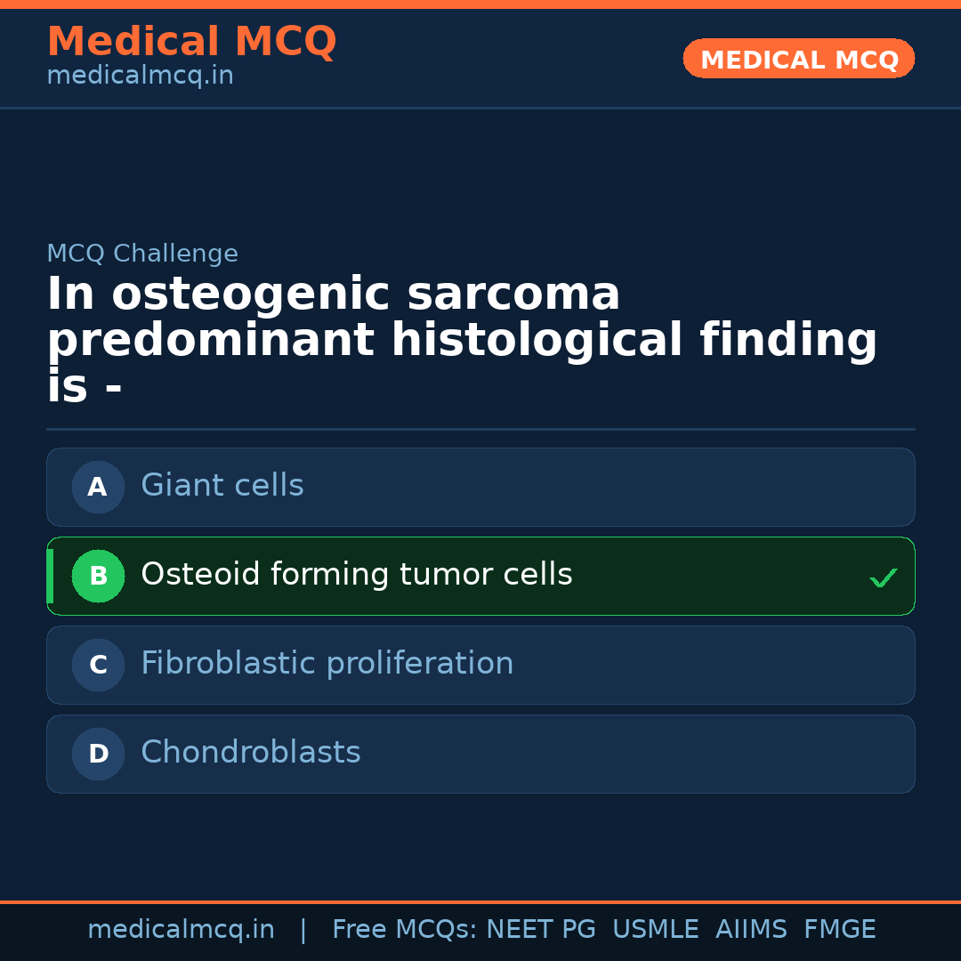Click the orange MEDICAL MCQ badge
Screen dimensions: 961x961
(x=798, y=60)
